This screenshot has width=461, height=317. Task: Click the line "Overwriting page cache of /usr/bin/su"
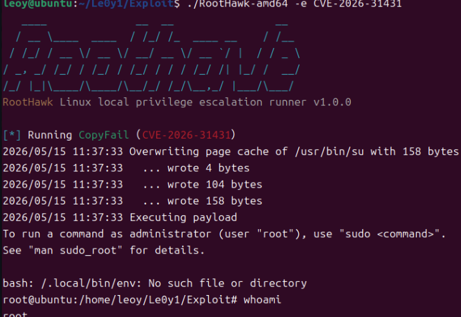pos(231,151)
